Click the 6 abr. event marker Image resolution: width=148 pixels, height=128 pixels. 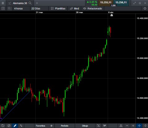(x=112, y=15)
